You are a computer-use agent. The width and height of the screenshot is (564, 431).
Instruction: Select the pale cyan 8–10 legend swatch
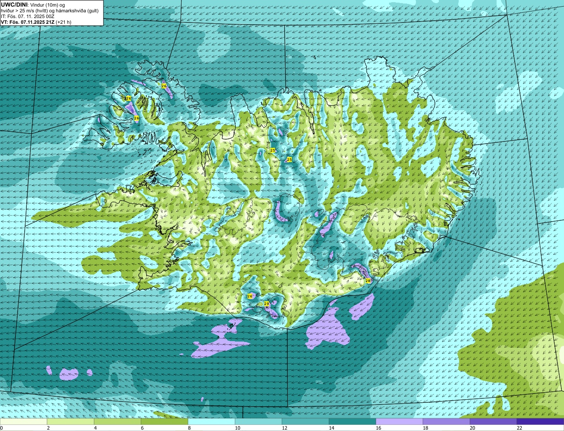211,422
